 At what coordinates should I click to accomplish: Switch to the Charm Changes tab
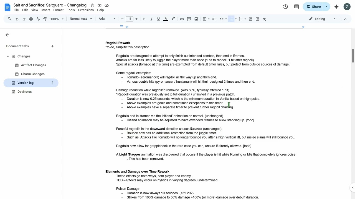32,74
